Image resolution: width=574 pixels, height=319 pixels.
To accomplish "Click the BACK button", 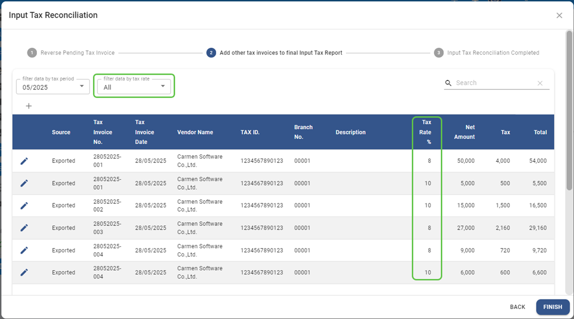I will tap(517, 307).
